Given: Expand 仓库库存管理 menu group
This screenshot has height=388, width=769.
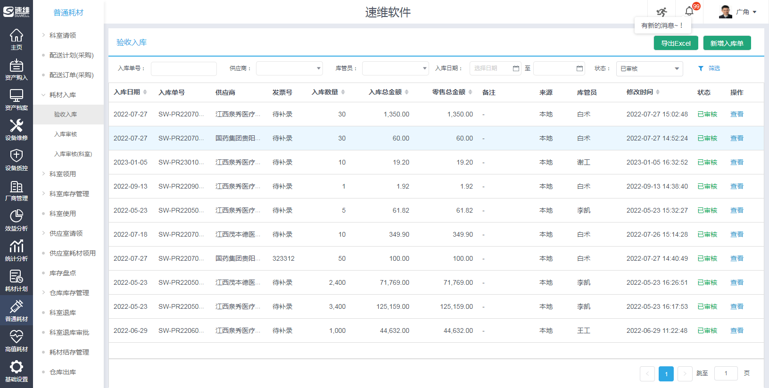Looking at the screenshot, I should point(68,293).
